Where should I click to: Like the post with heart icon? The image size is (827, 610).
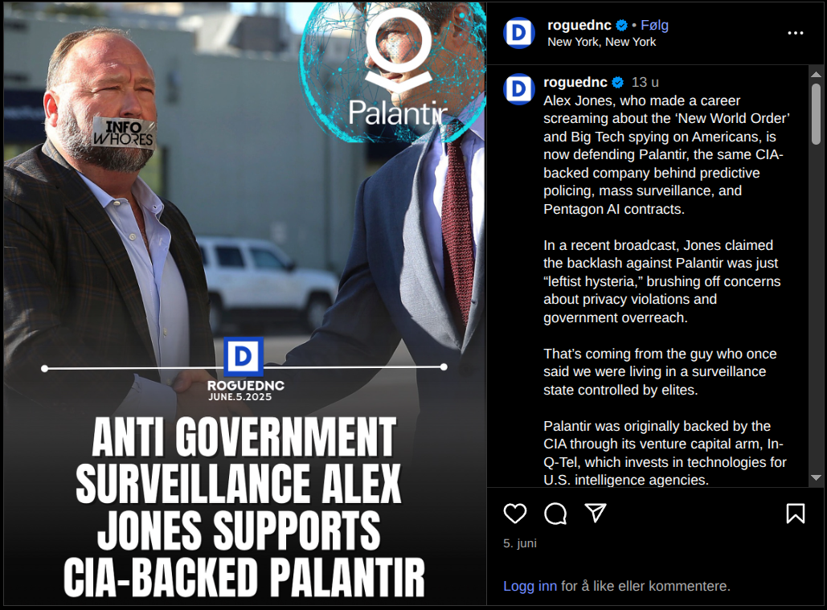[x=514, y=513]
